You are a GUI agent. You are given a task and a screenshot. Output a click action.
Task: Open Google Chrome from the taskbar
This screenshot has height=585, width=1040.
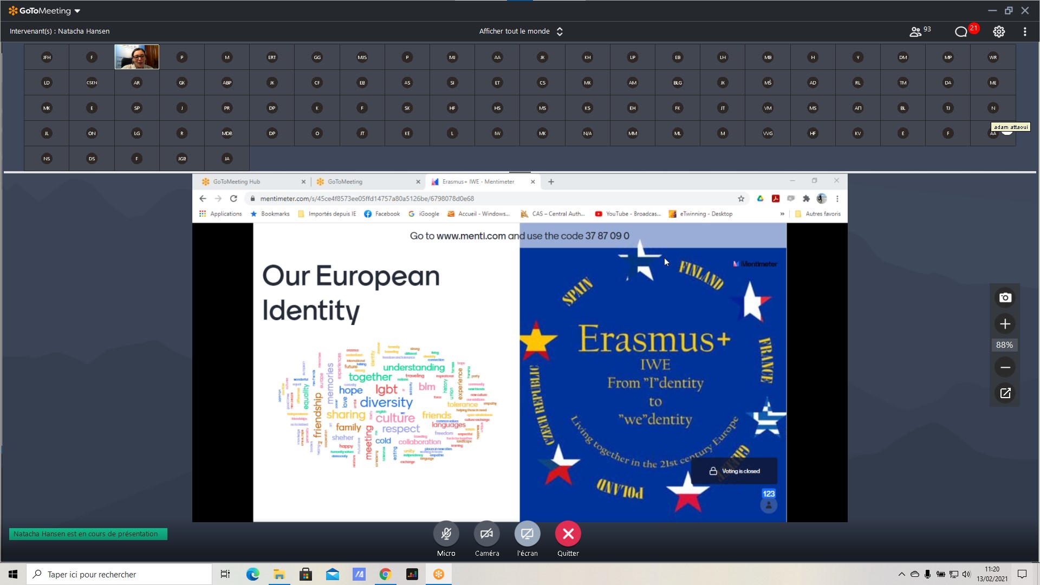(385, 574)
